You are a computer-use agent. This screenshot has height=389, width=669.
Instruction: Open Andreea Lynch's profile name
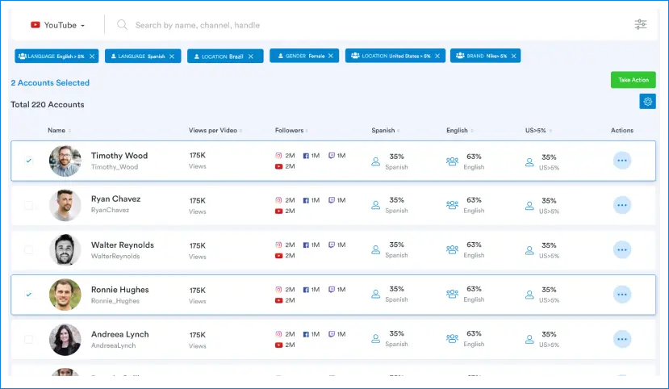[x=119, y=334]
